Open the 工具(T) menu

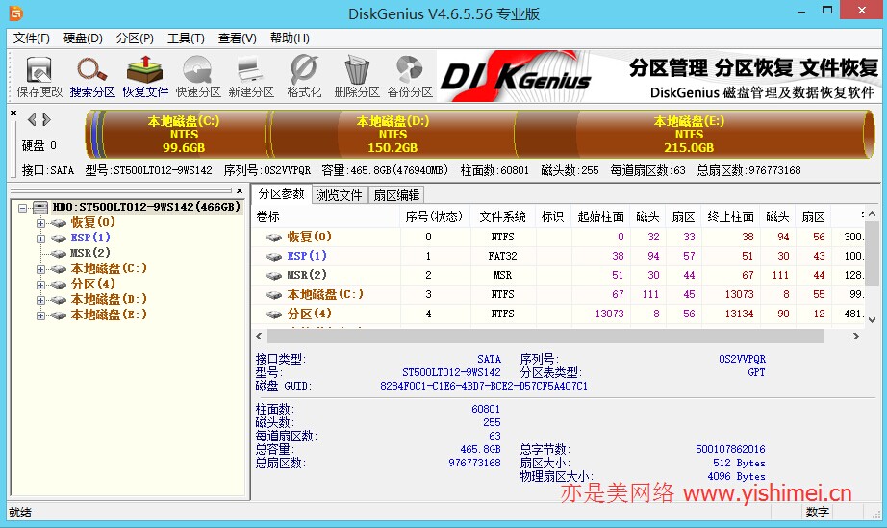tap(186, 38)
